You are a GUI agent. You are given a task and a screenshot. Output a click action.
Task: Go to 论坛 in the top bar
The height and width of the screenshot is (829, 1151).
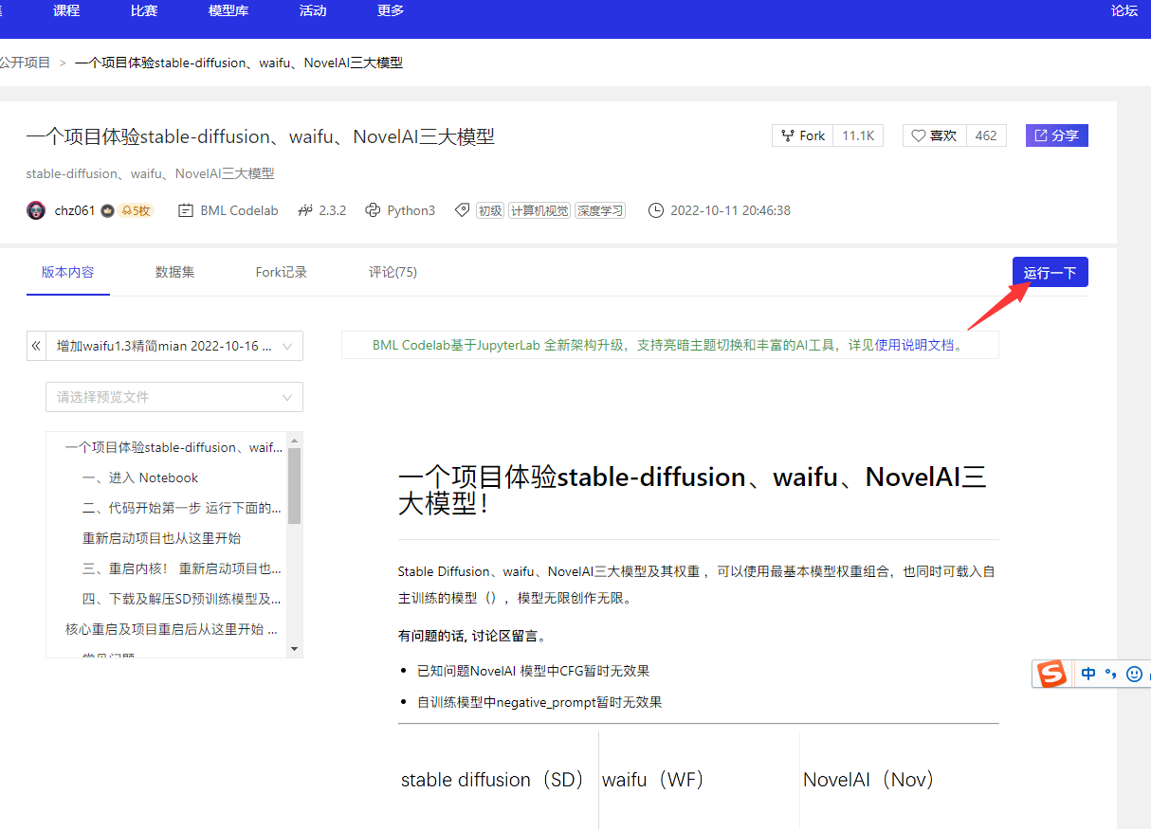tap(1124, 10)
